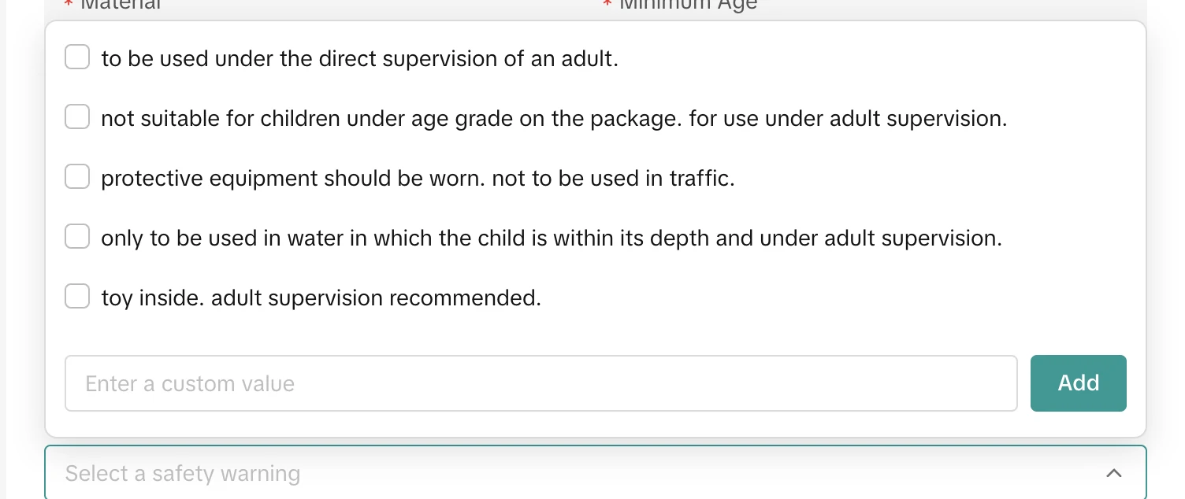Click the 'Enter a custom value' placeholder text
This screenshot has width=1185, height=499.
(x=190, y=384)
